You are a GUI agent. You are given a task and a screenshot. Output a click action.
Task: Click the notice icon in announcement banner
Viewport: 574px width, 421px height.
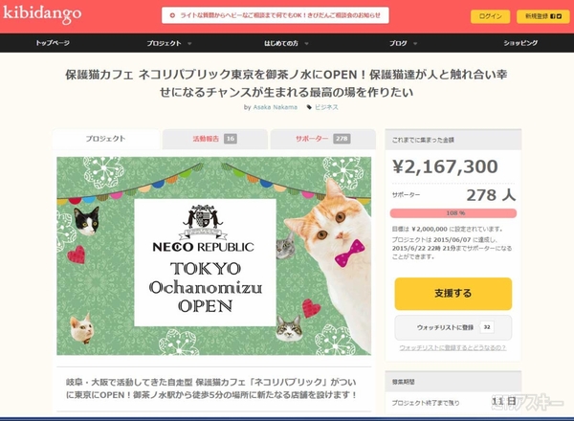coord(172,15)
